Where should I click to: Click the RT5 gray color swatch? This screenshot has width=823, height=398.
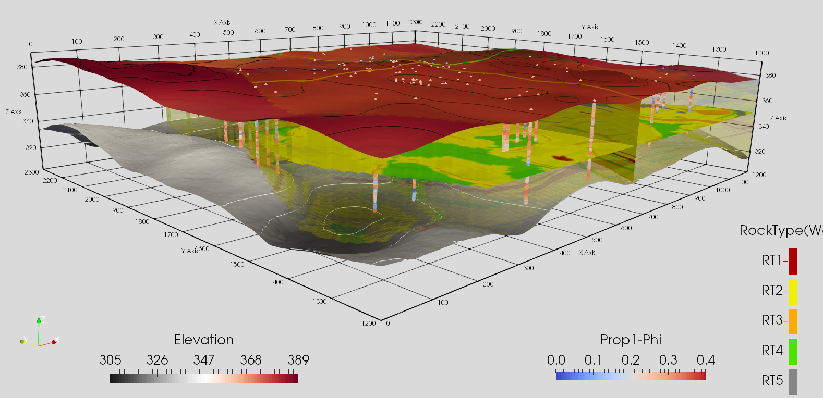point(793,381)
